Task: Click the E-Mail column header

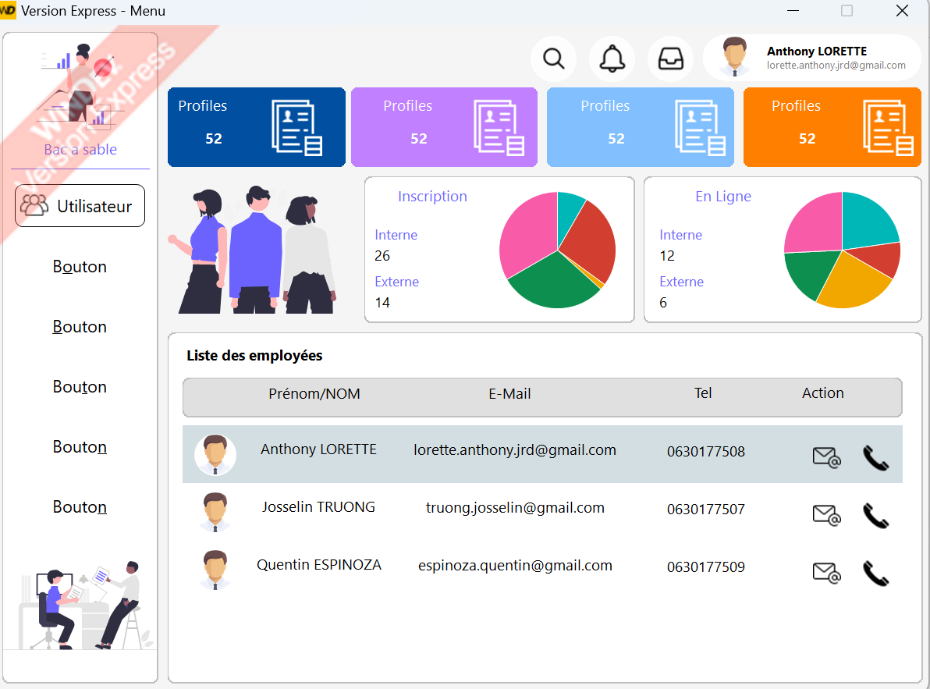Action: coord(509,394)
